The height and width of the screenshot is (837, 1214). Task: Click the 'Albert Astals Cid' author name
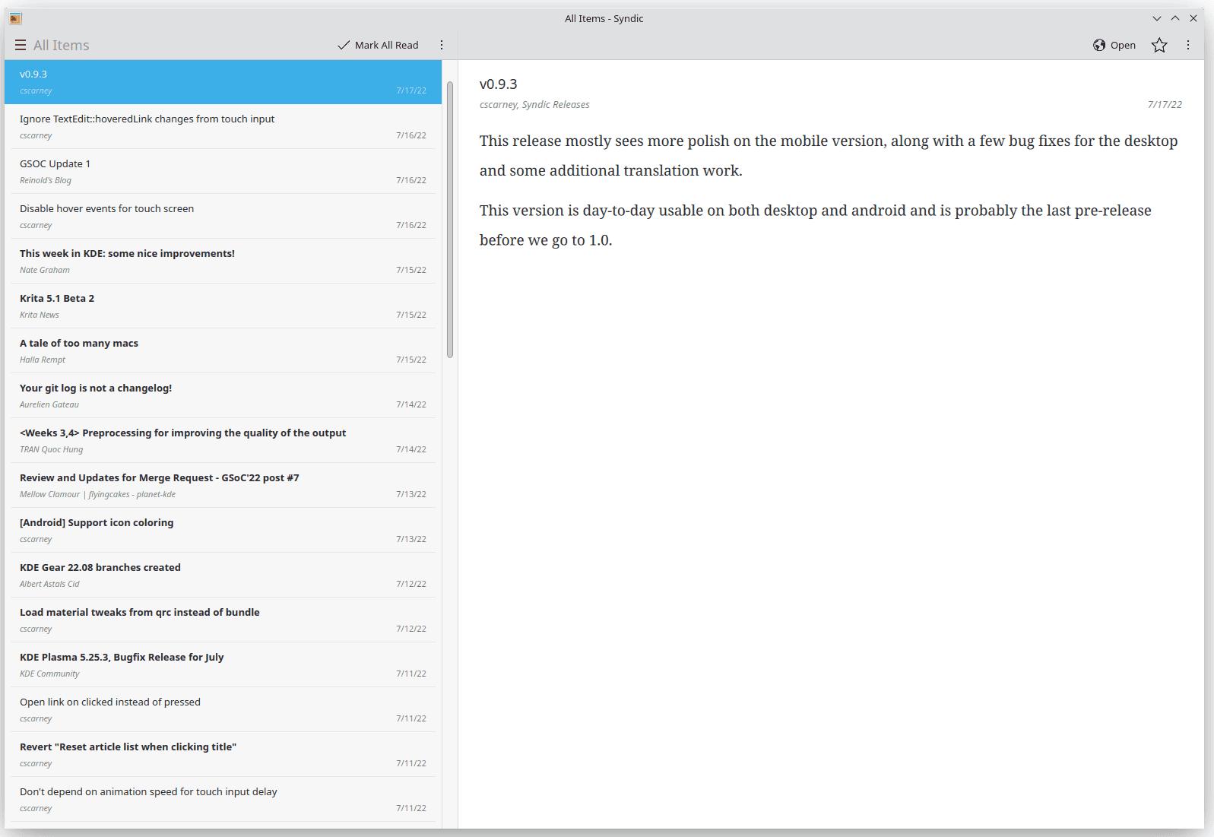49,585
